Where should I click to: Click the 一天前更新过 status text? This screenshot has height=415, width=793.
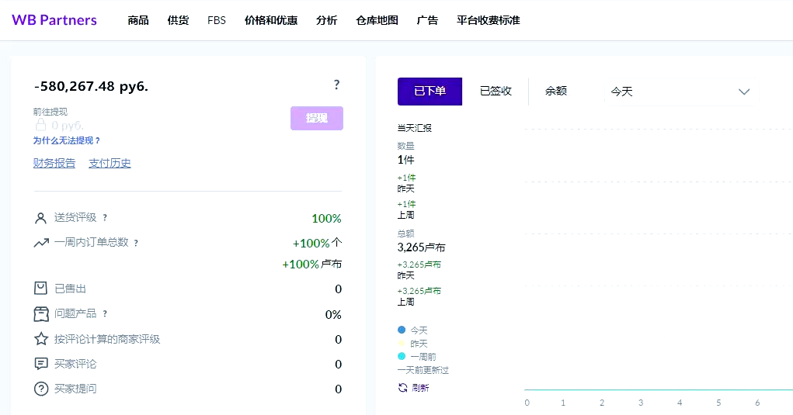pos(423,370)
